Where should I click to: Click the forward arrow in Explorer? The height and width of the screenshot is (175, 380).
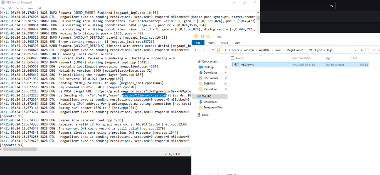click(x=202, y=50)
